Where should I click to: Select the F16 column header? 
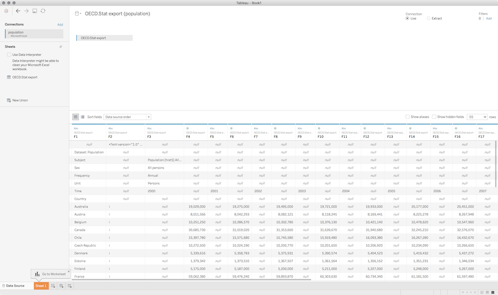pyautogui.click(x=464, y=132)
